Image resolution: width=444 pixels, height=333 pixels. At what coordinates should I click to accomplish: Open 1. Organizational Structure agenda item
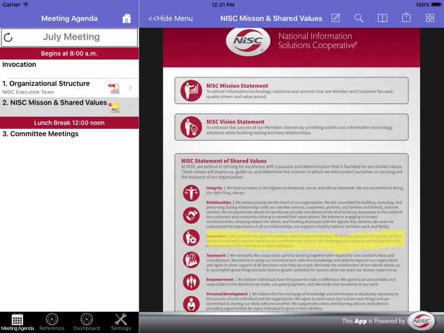click(69, 88)
